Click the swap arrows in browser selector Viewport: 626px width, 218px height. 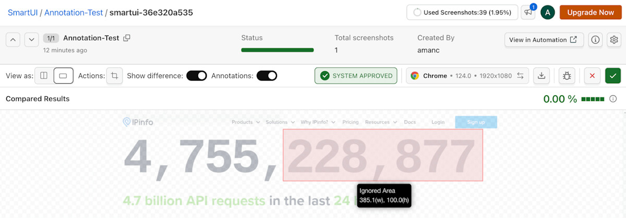pos(520,76)
